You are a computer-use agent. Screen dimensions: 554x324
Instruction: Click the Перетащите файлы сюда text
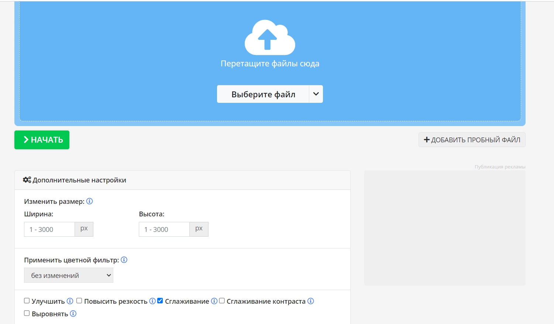click(x=270, y=63)
